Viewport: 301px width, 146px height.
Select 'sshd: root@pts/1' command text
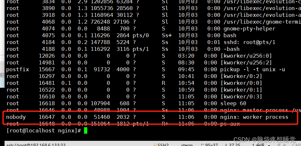coord(249,42)
